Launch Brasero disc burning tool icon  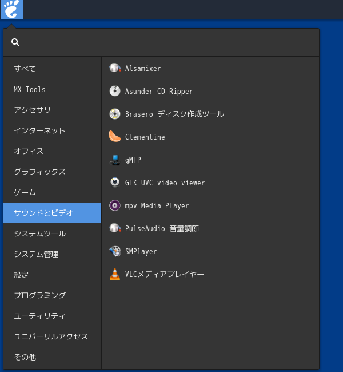click(115, 114)
